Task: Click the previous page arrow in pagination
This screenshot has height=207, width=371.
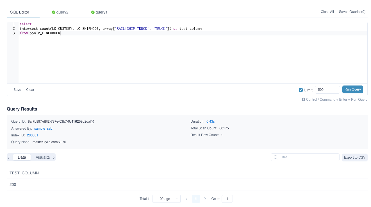Action: [x=186, y=199]
